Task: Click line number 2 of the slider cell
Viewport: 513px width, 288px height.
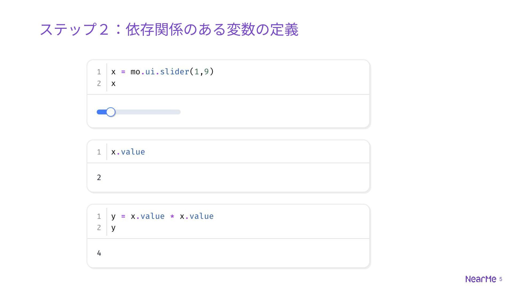Action: click(99, 83)
